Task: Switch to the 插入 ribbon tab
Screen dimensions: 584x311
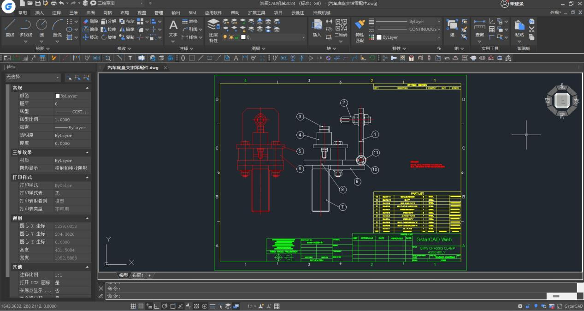Action: tap(39, 13)
